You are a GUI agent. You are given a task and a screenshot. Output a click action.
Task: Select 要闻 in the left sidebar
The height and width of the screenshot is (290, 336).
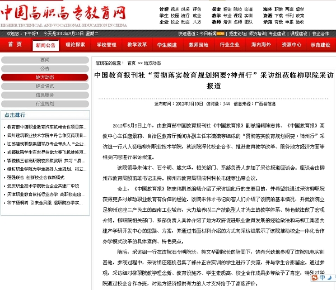tap(45, 60)
